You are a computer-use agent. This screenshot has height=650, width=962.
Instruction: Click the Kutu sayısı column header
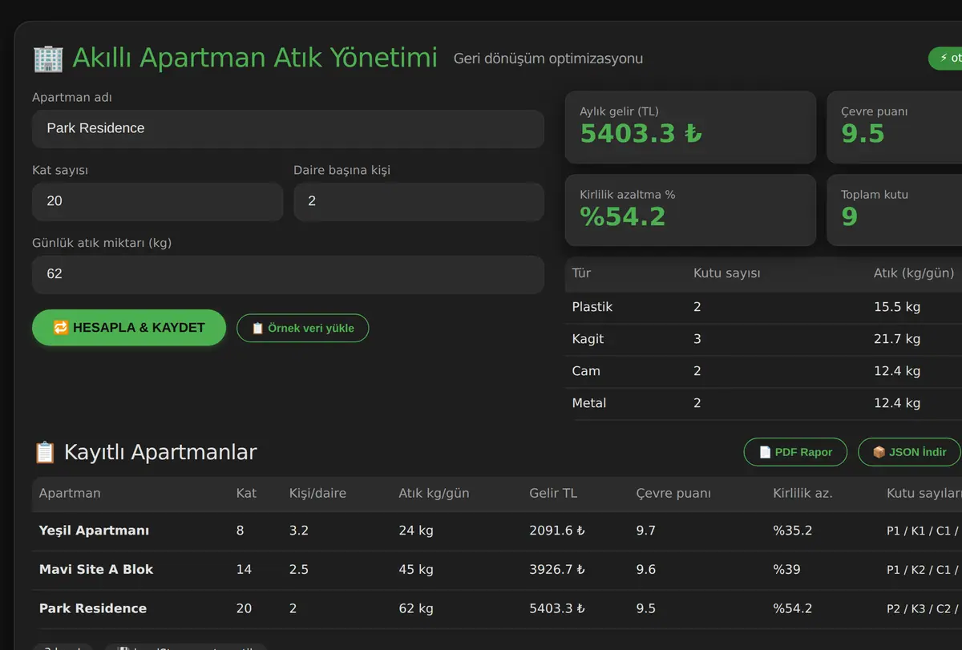(x=726, y=273)
